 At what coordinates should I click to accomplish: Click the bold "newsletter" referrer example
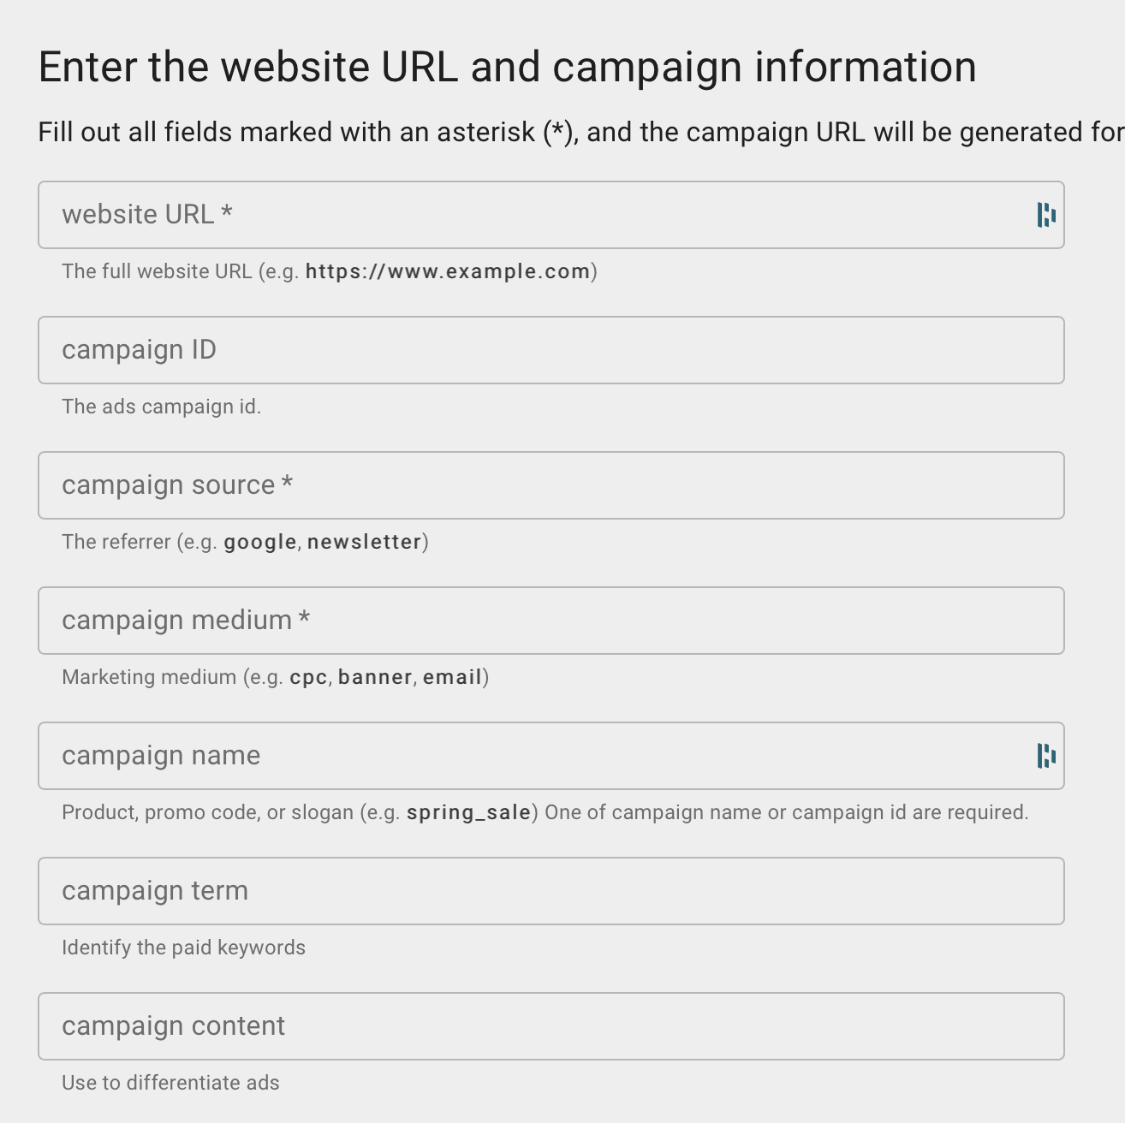pyautogui.click(x=365, y=542)
